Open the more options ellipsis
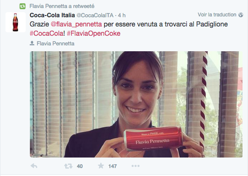Image resolution: width=248 pixels, height=176 pixels. pyautogui.click(x=136, y=166)
